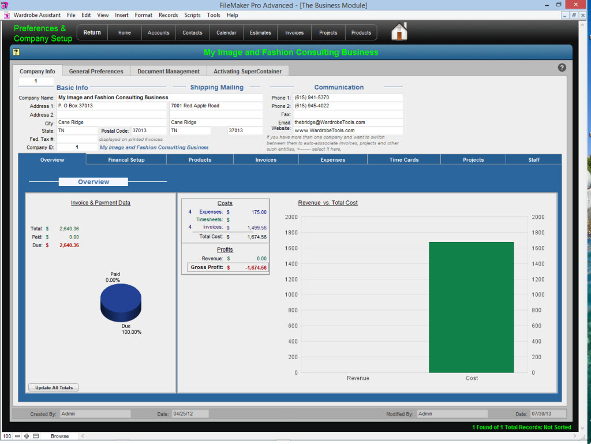Image resolution: width=591 pixels, height=444 pixels.
Task: Click the FileMaker app icon in title bar
Action: point(4,5)
